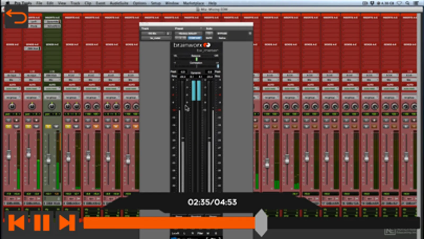424x239 pixels.
Task: Click the Brainworx logo in the plug-in
Action: pyautogui.click(x=192, y=45)
